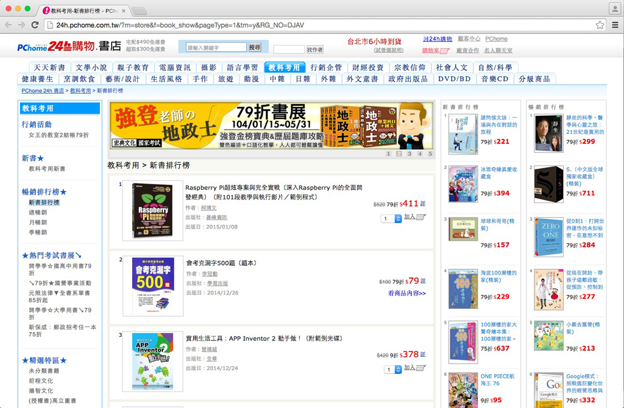The image size is (624, 408).
Task: Click the browser forward arrow
Action: 21,25
